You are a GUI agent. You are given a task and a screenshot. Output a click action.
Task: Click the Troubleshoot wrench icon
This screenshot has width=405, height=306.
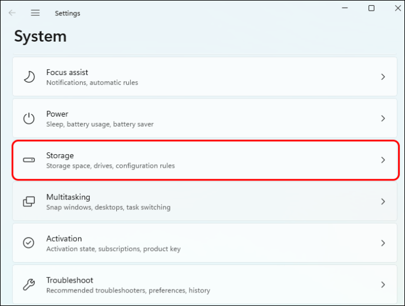coord(29,284)
